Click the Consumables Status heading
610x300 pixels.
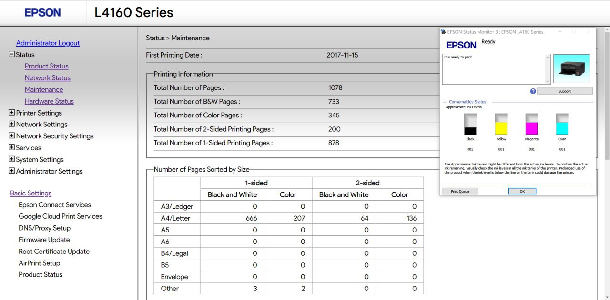tap(468, 102)
